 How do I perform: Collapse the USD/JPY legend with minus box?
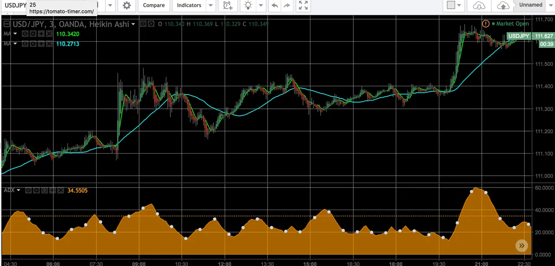pyautogui.click(x=7, y=24)
